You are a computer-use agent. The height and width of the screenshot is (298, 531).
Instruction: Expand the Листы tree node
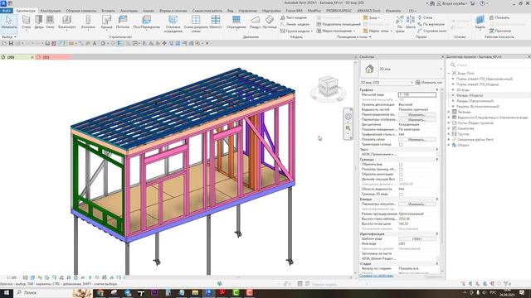click(449, 123)
